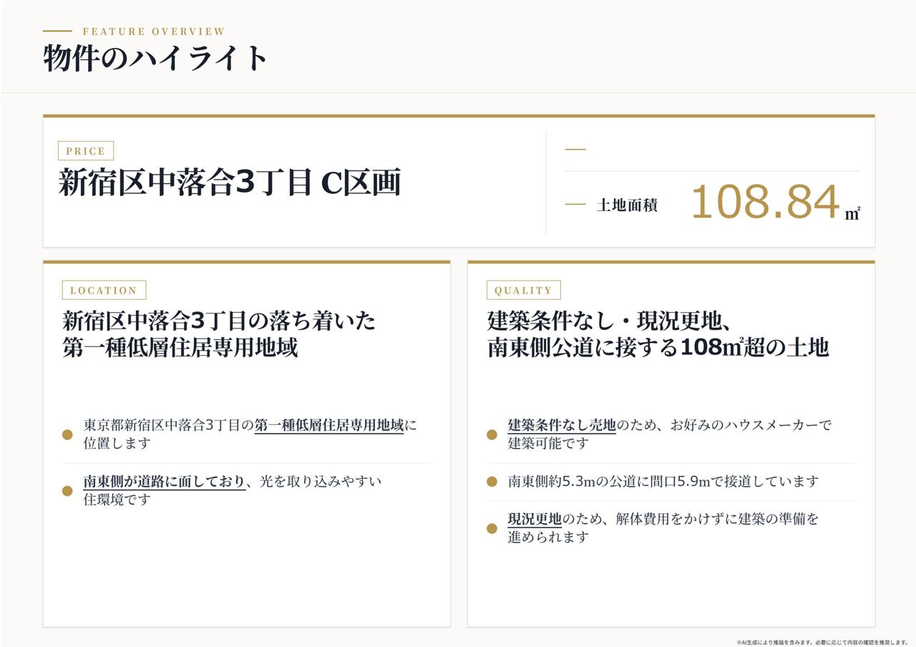Click gold bullet beside 現況更地のため
This screenshot has height=647, width=916.
tap(492, 528)
